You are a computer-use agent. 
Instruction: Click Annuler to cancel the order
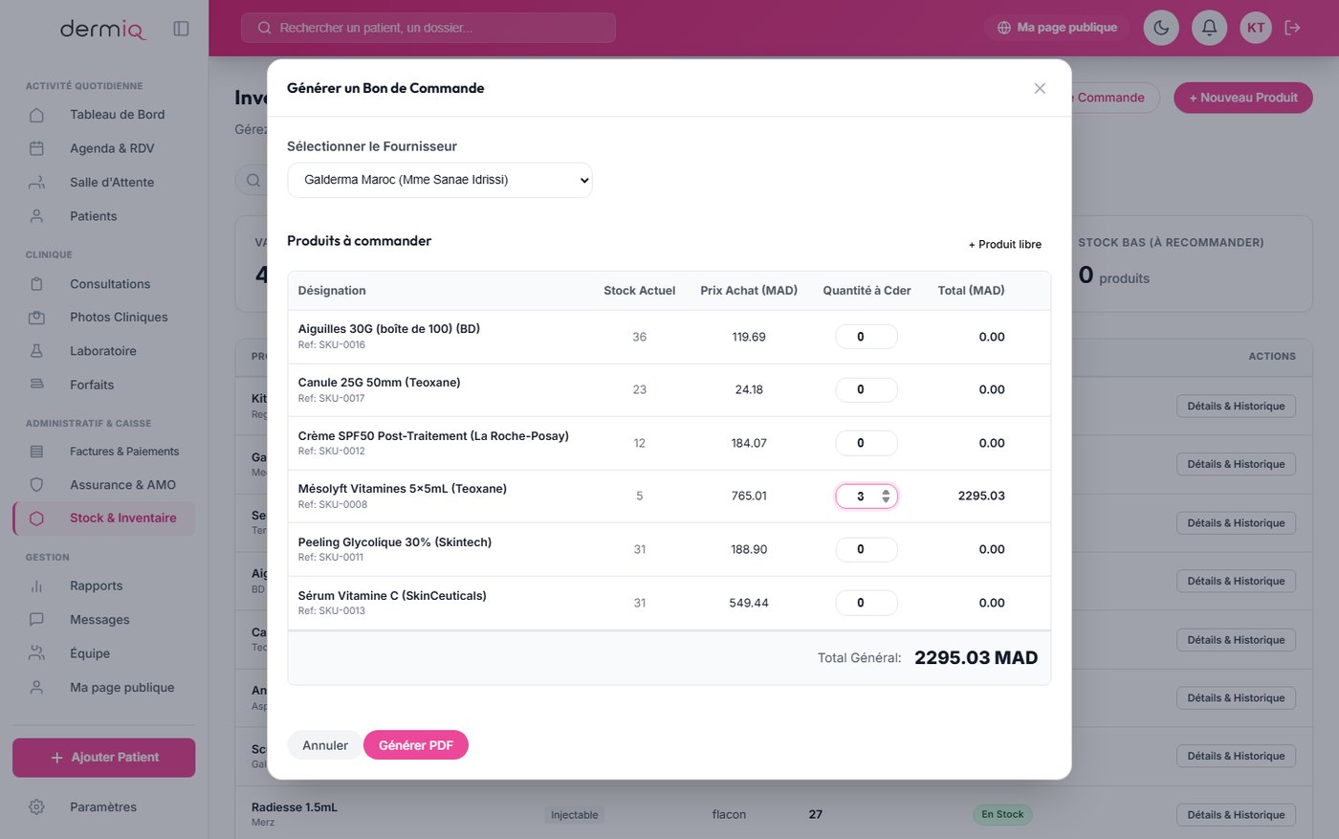coord(325,745)
